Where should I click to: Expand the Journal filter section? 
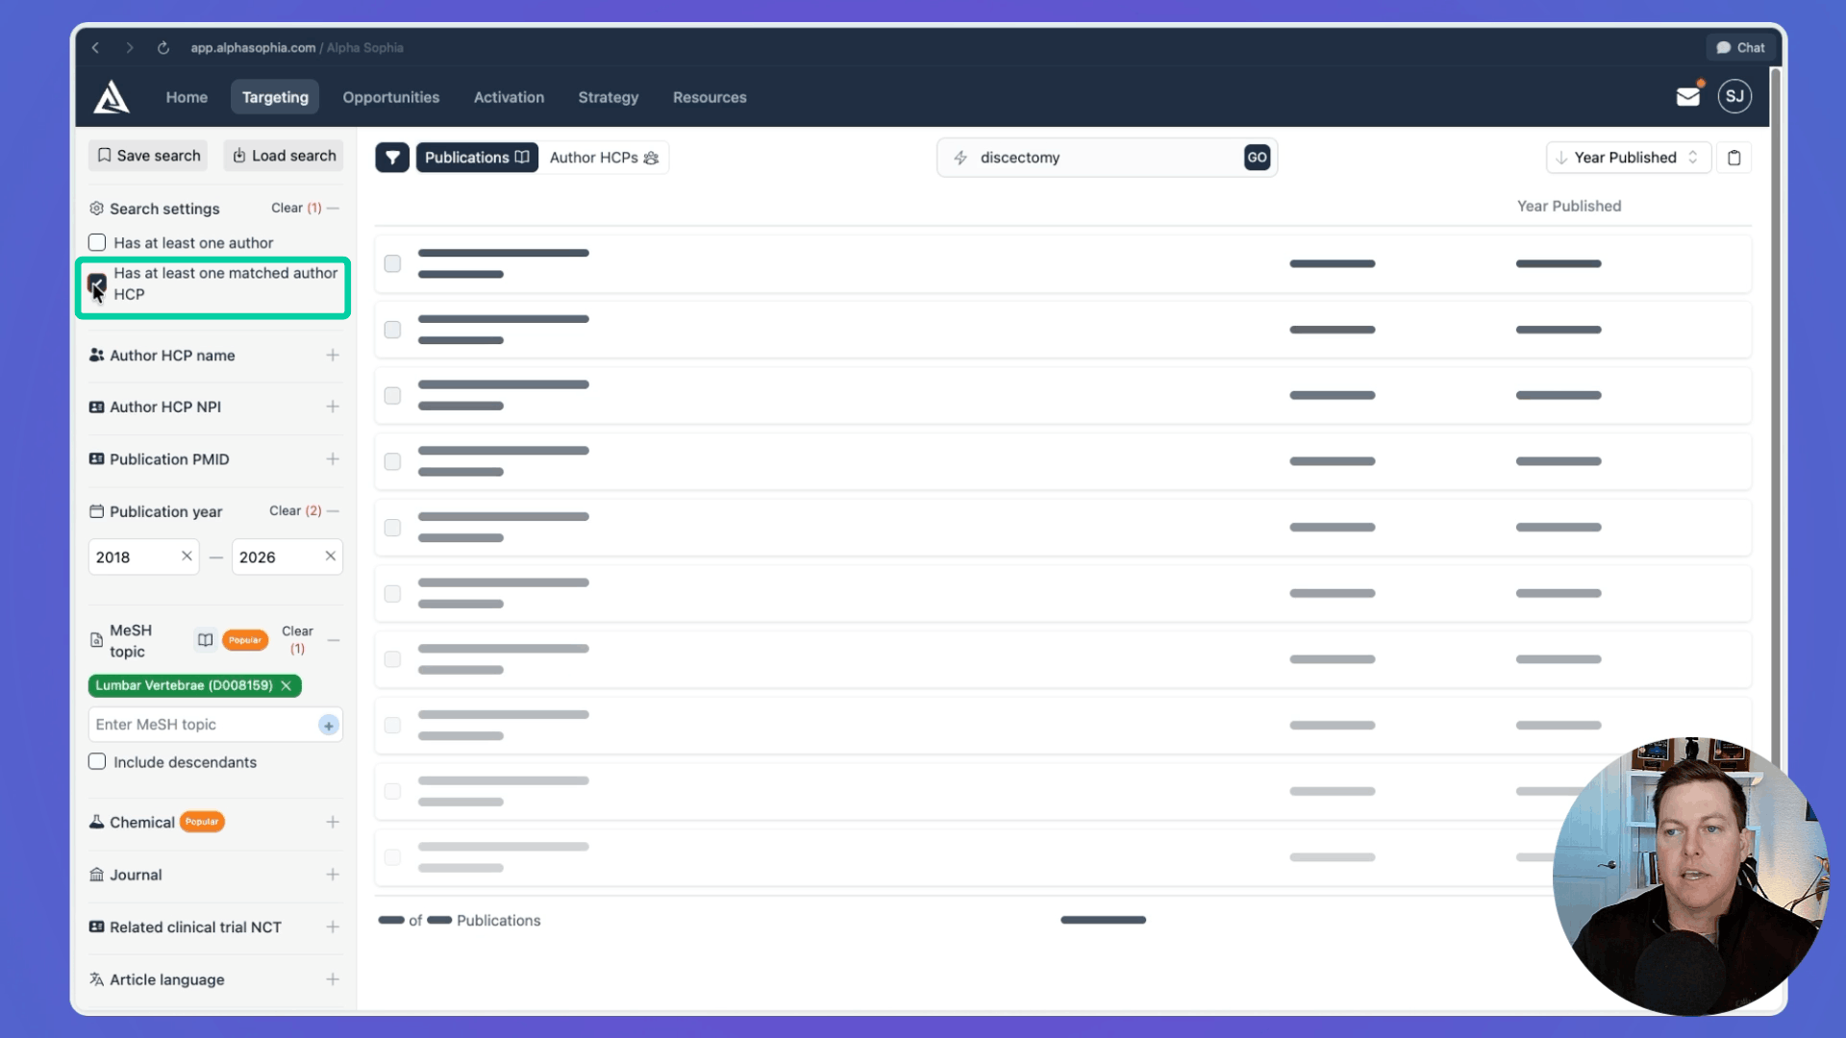pyautogui.click(x=333, y=875)
